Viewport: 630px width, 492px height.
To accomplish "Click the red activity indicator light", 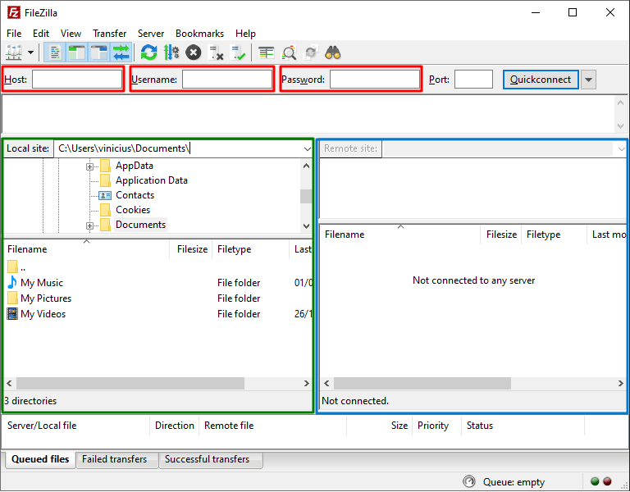I will point(607,481).
